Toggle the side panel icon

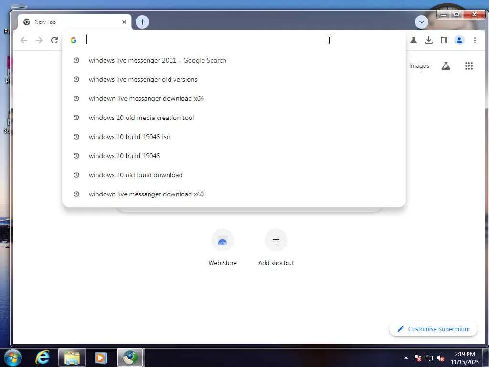point(444,40)
